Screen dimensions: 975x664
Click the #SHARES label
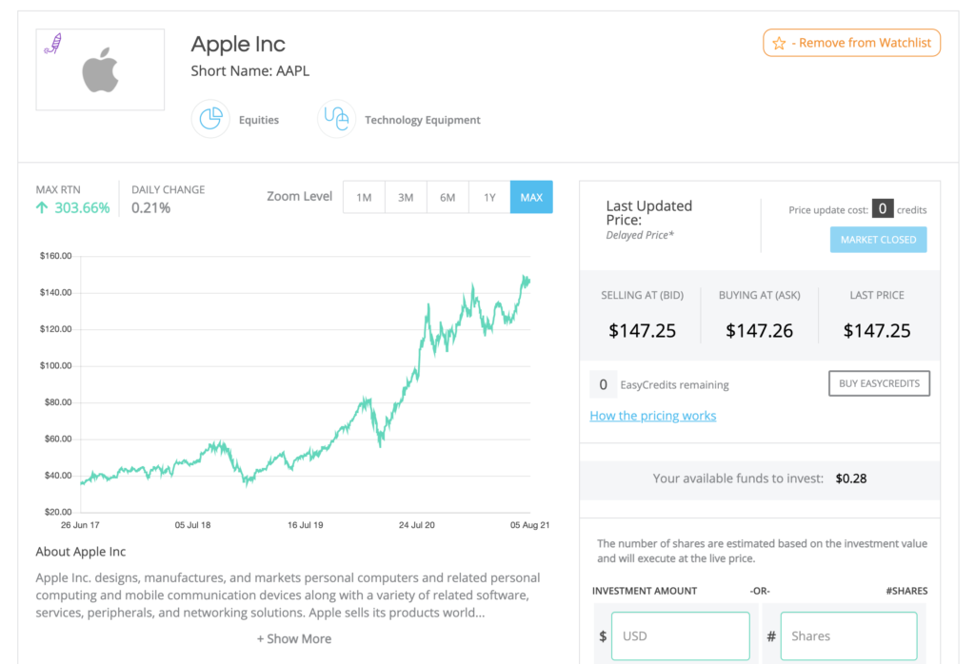906,591
